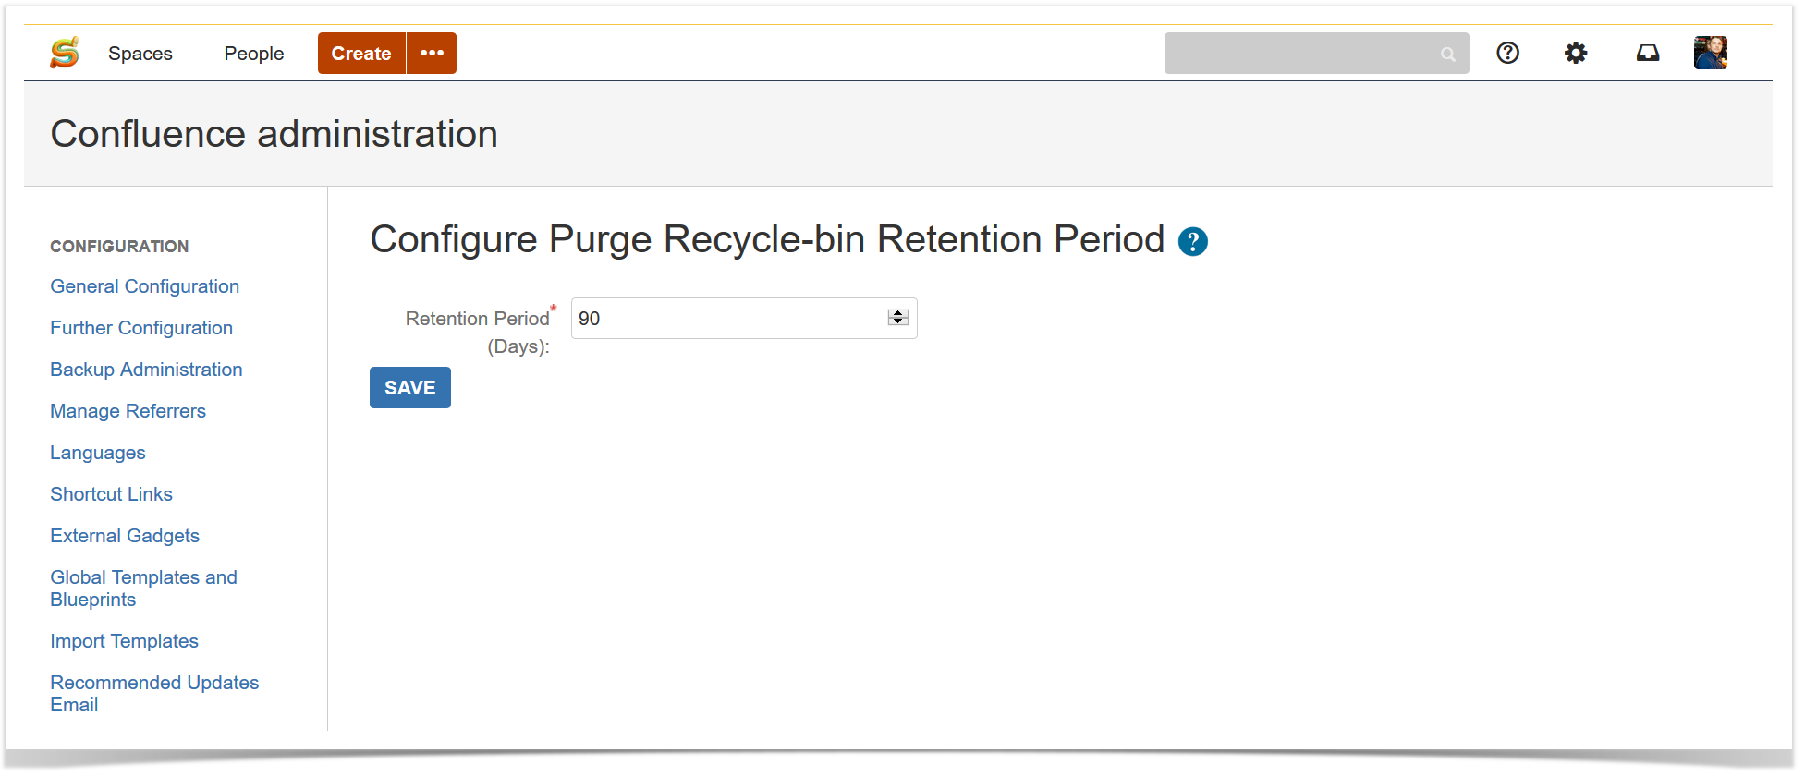Click the Confluence logo icon
The height and width of the screenshot is (776, 1805).
coord(65,53)
